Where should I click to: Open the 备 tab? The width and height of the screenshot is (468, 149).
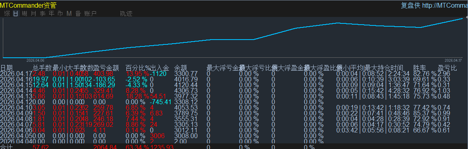[x=78, y=13]
